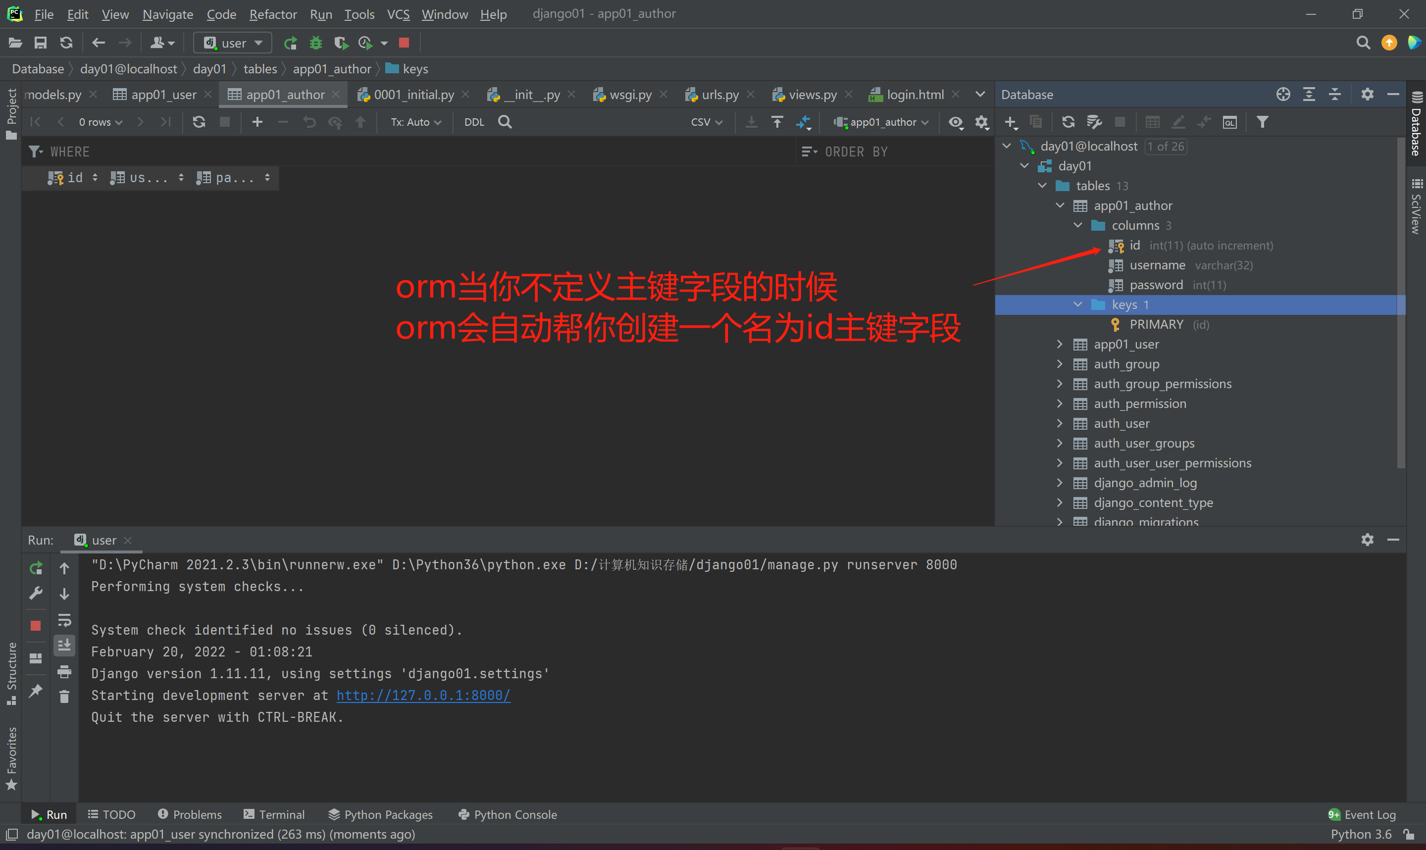Click the Save All icon
1426x850 pixels.
pyautogui.click(x=40, y=43)
